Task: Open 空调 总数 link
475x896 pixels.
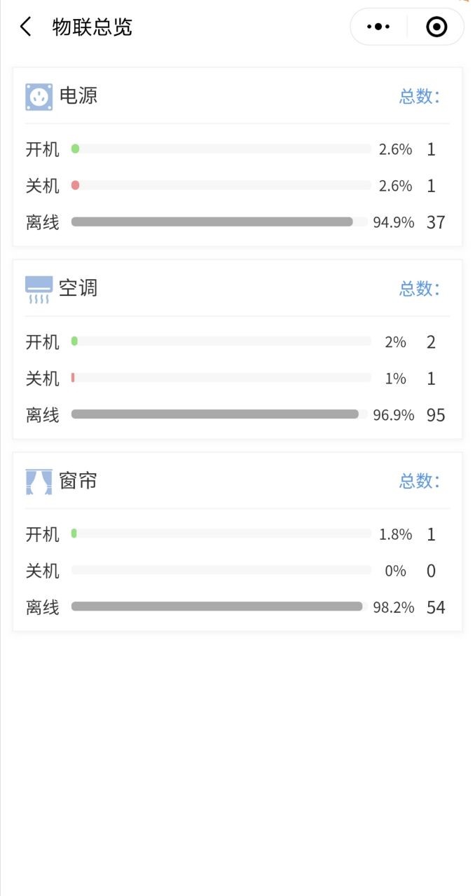Action: pos(420,289)
